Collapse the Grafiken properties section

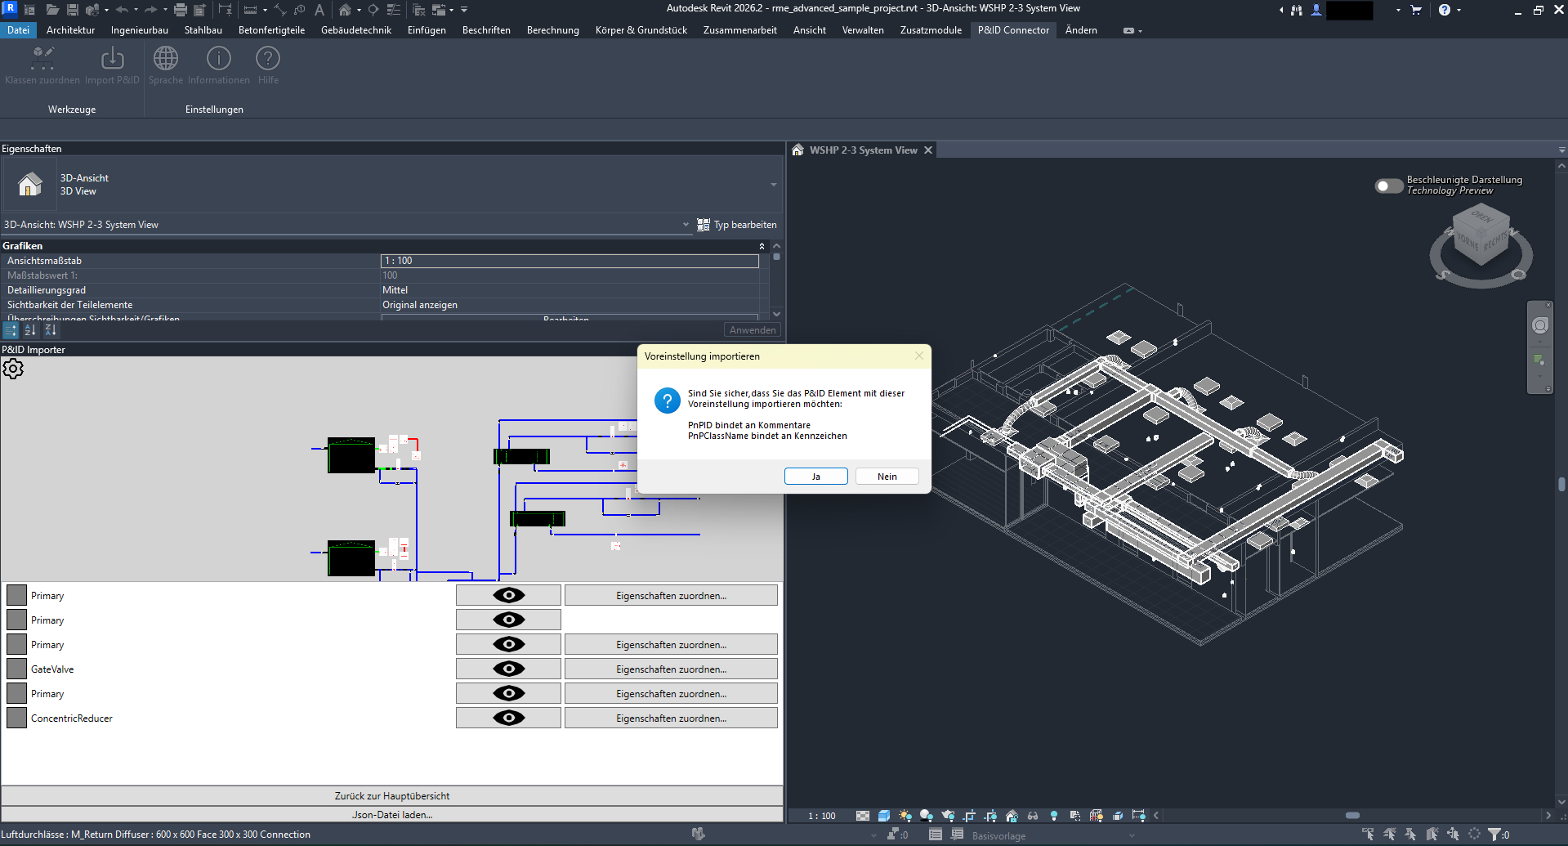[762, 246]
